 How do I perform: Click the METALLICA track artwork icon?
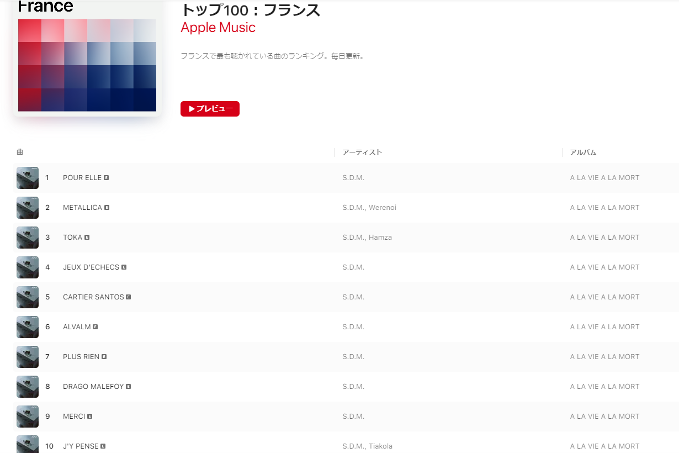point(28,208)
